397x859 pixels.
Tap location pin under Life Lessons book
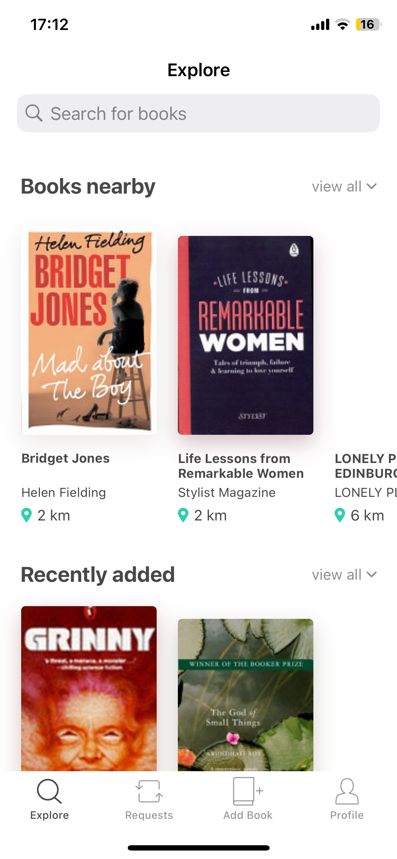click(x=183, y=515)
